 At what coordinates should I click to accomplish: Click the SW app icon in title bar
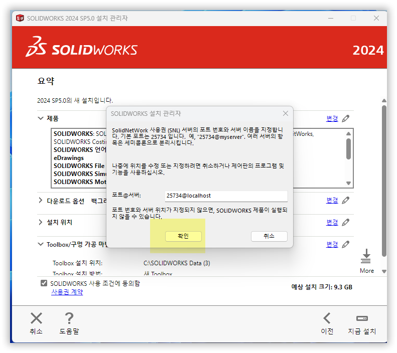coord(20,18)
